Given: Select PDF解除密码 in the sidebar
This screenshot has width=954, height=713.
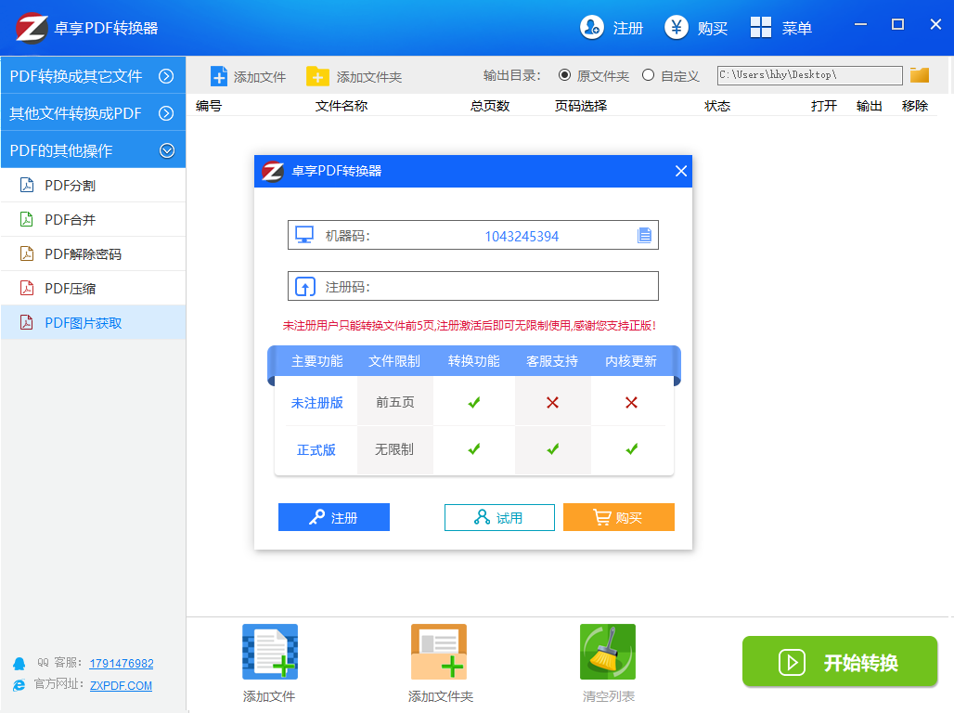Looking at the screenshot, I should [84, 254].
